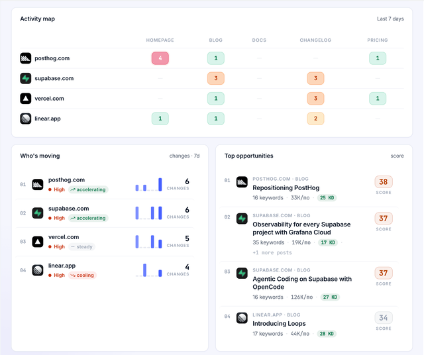The image size is (424, 355).
Task: Open linear.app homepage cell showing 1
Action: click(x=160, y=119)
